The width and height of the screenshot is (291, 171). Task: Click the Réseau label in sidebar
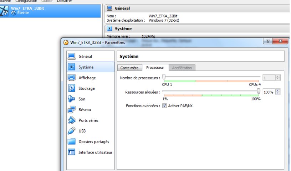click(85, 110)
